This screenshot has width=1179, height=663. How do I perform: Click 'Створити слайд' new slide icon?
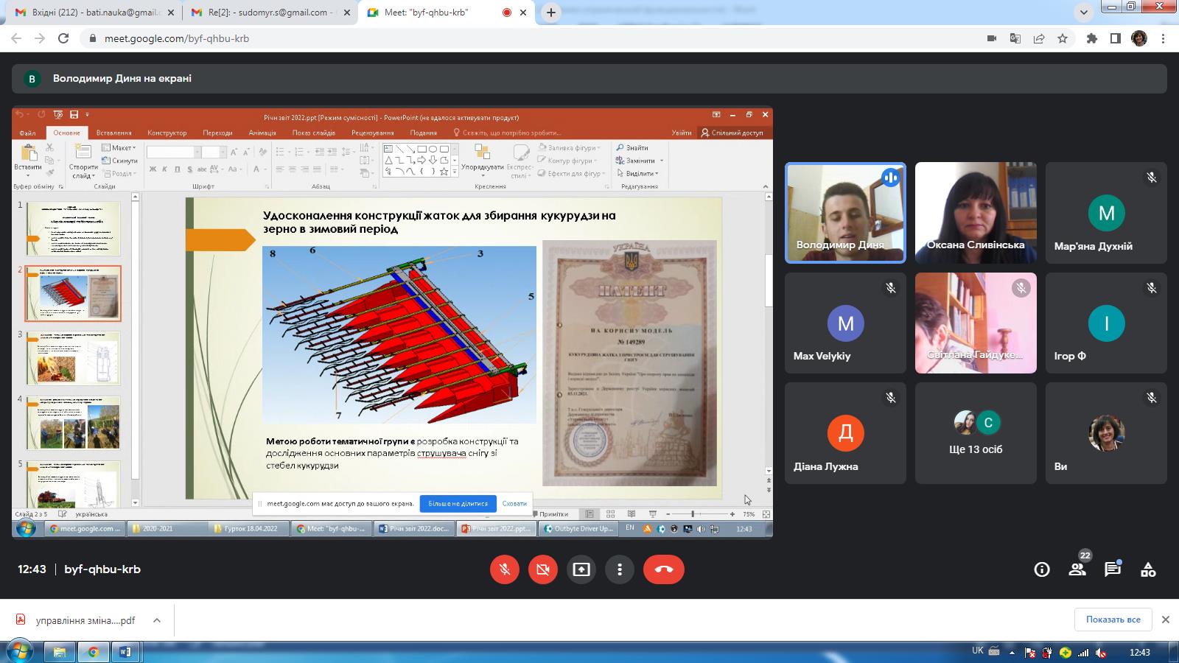(83, 153)
